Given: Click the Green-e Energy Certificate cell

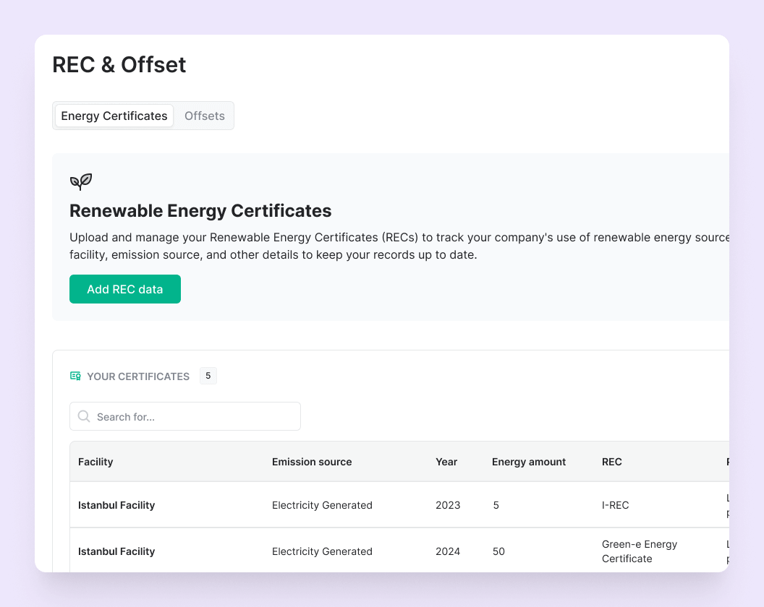Looking at the screenshot, I should (639, 551).
